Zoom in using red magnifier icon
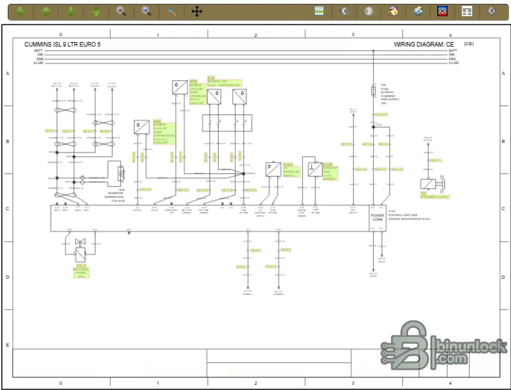This screenshot has height=390, width=511. [121, 12]
